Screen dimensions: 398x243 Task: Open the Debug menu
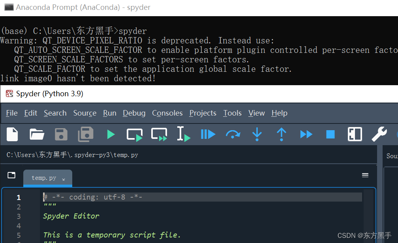(134, 113)
